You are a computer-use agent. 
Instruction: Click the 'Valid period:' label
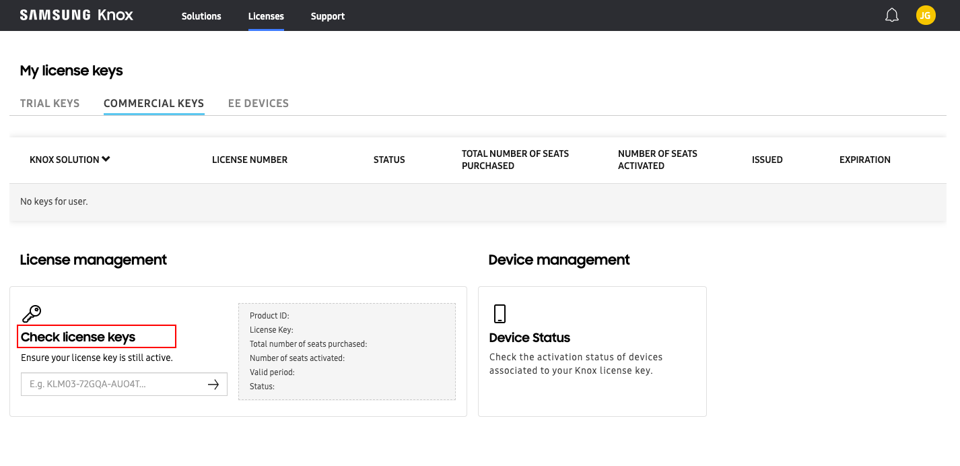coord(272,372)
